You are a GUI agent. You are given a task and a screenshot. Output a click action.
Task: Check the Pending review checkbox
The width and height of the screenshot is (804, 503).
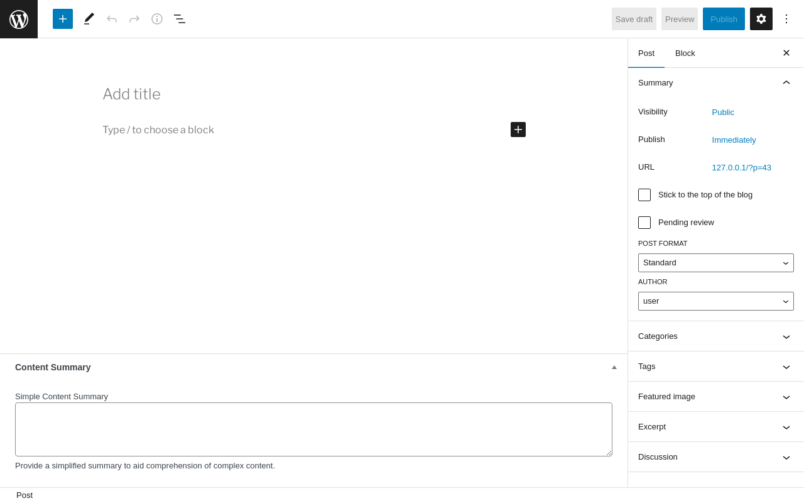(x=644, y=223)
